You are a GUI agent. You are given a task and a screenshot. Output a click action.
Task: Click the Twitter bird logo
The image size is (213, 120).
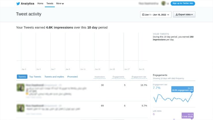point(18,3)
